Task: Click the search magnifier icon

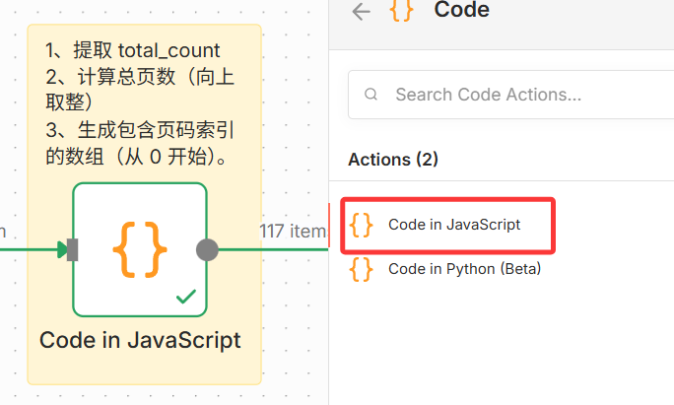Action: click(x=371, y=95)
